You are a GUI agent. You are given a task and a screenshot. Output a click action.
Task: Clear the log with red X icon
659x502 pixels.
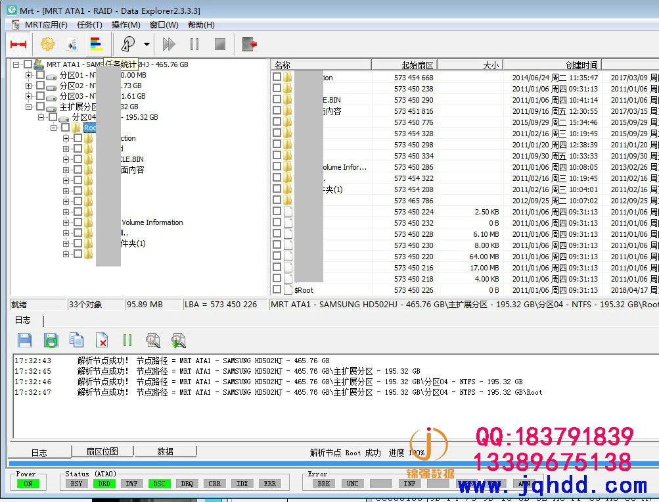(102, 340)
